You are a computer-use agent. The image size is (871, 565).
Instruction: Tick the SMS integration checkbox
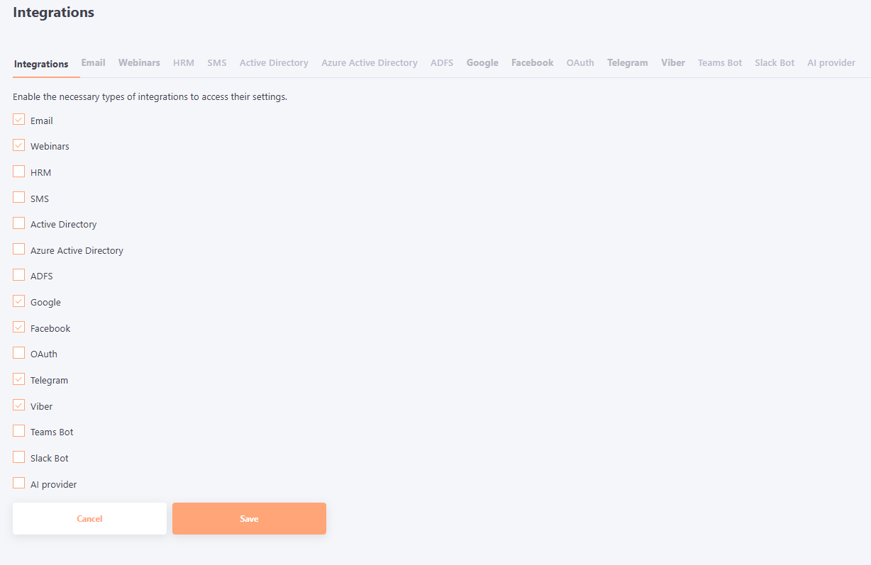tap(19, 198)
